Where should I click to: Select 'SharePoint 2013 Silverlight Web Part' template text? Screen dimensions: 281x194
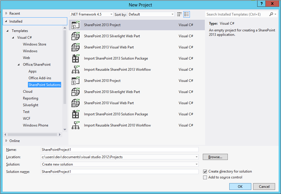pos(112,36)
